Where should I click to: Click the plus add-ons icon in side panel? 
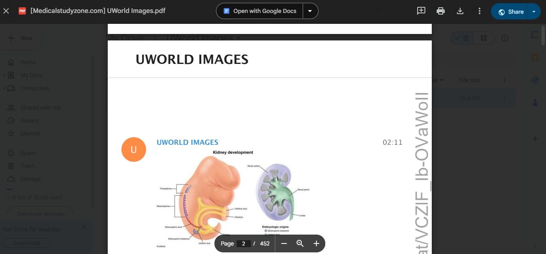click(535, 139)
